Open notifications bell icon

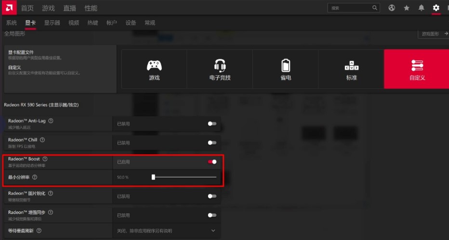click(421, 8)
